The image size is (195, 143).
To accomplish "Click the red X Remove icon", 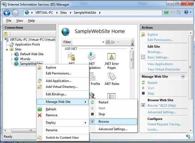I will 39,115.
